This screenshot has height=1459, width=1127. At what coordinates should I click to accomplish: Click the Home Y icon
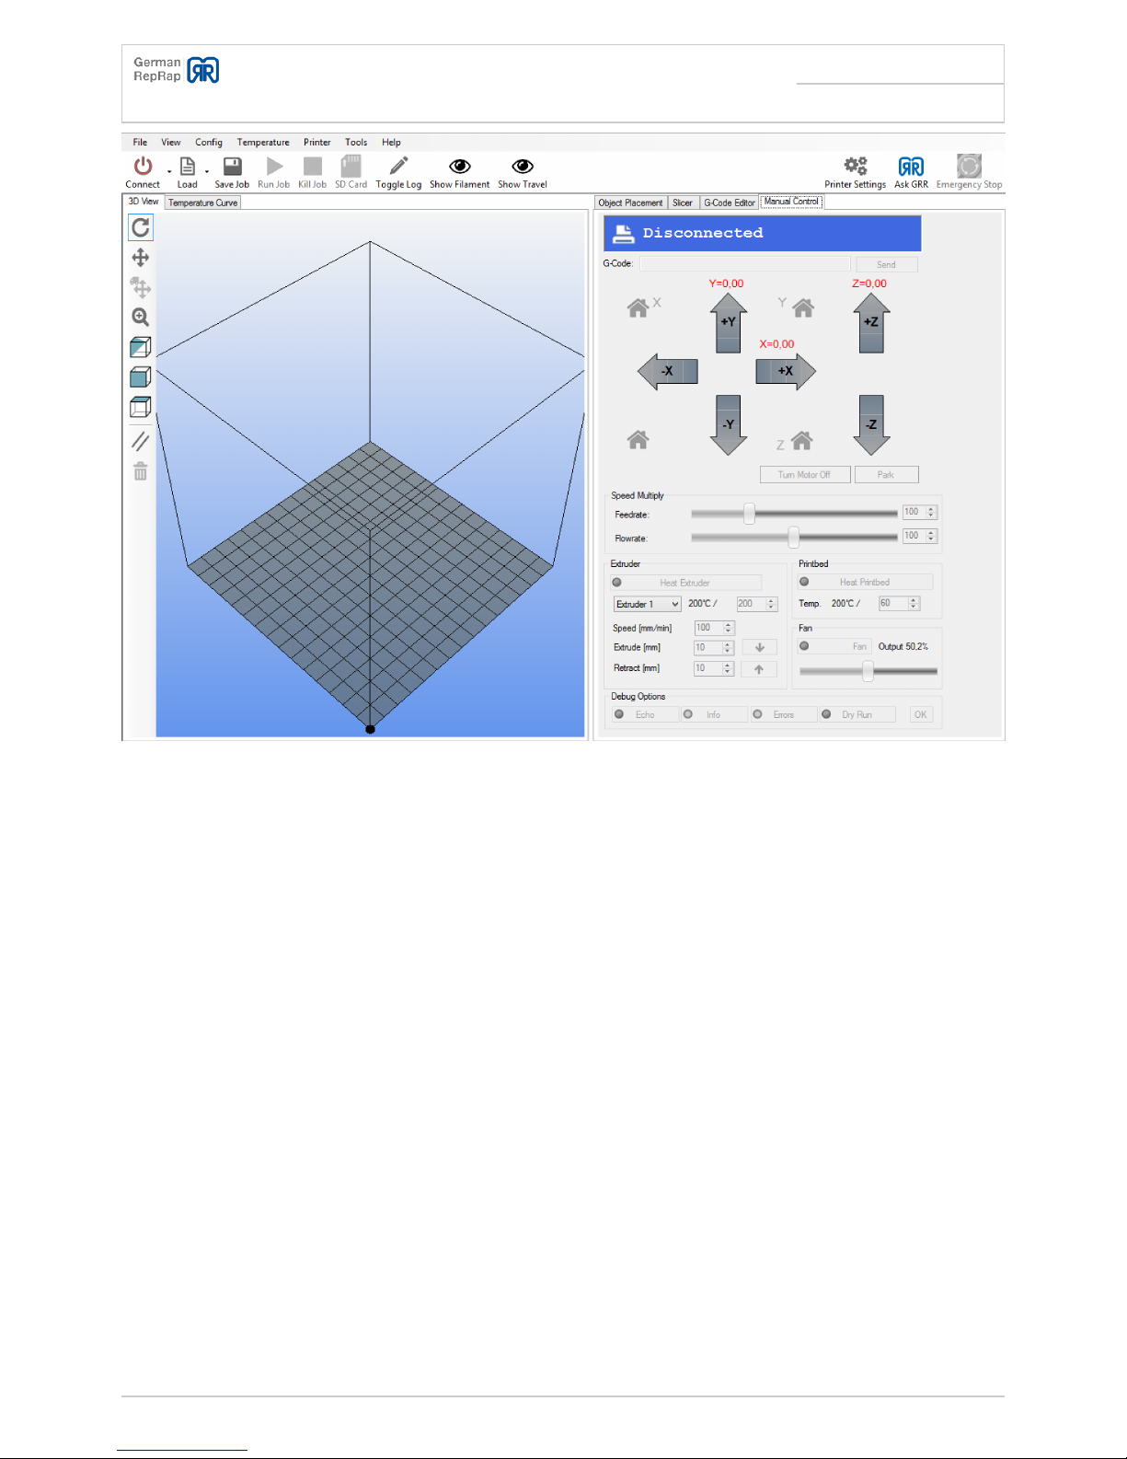coord(803,308)
